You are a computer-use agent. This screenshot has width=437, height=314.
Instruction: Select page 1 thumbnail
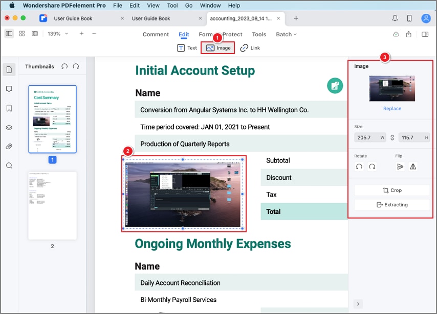[52, 119]
